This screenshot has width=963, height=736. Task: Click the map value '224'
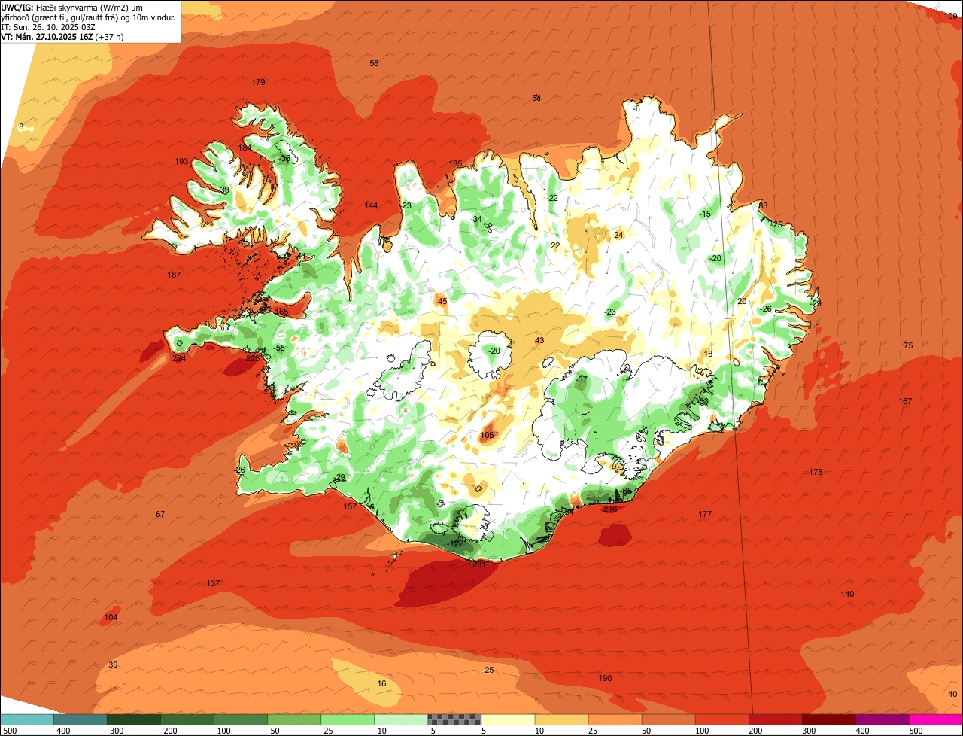coord(179,358)
